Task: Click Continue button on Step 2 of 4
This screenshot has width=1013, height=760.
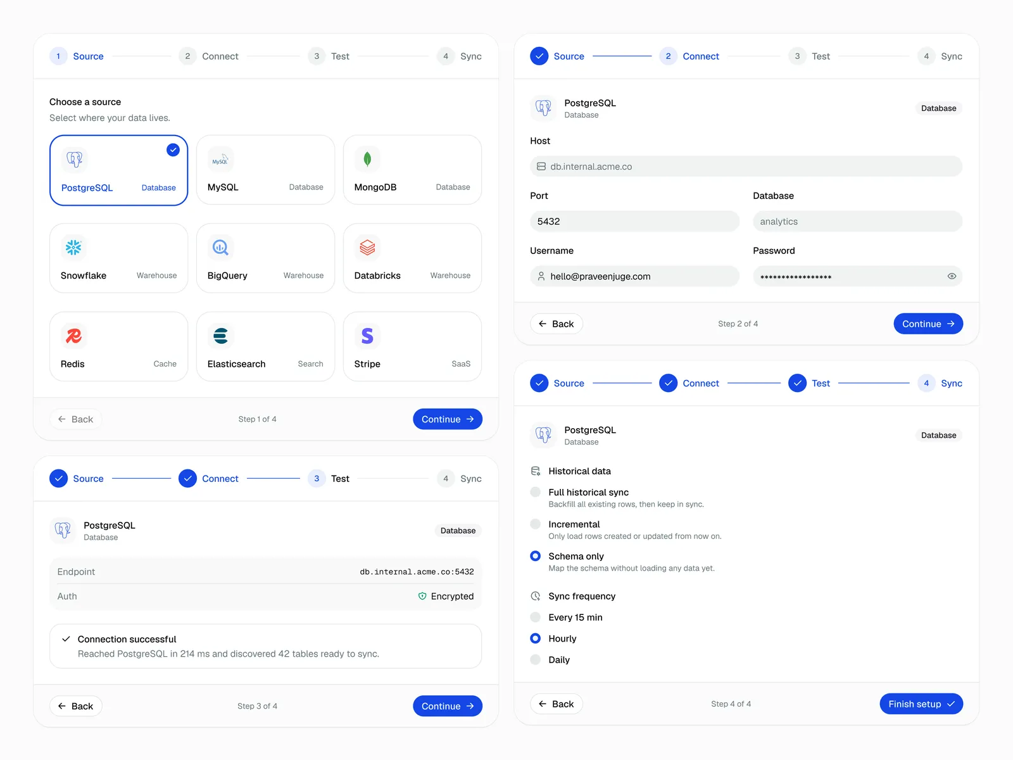Action: [x=928, y=324]
